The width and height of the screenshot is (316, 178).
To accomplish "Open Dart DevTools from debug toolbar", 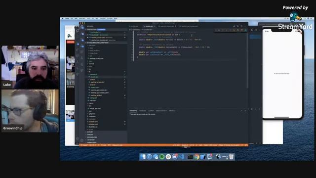I will pos(246,30).
